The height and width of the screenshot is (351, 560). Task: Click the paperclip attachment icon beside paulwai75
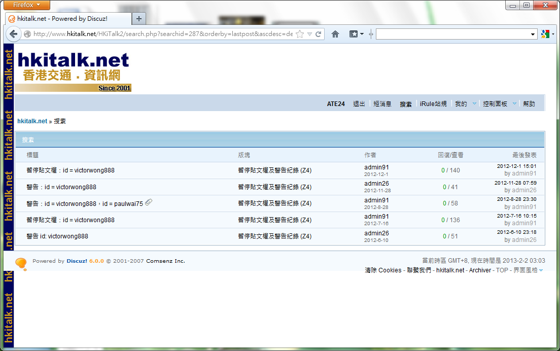pos(149,203)
